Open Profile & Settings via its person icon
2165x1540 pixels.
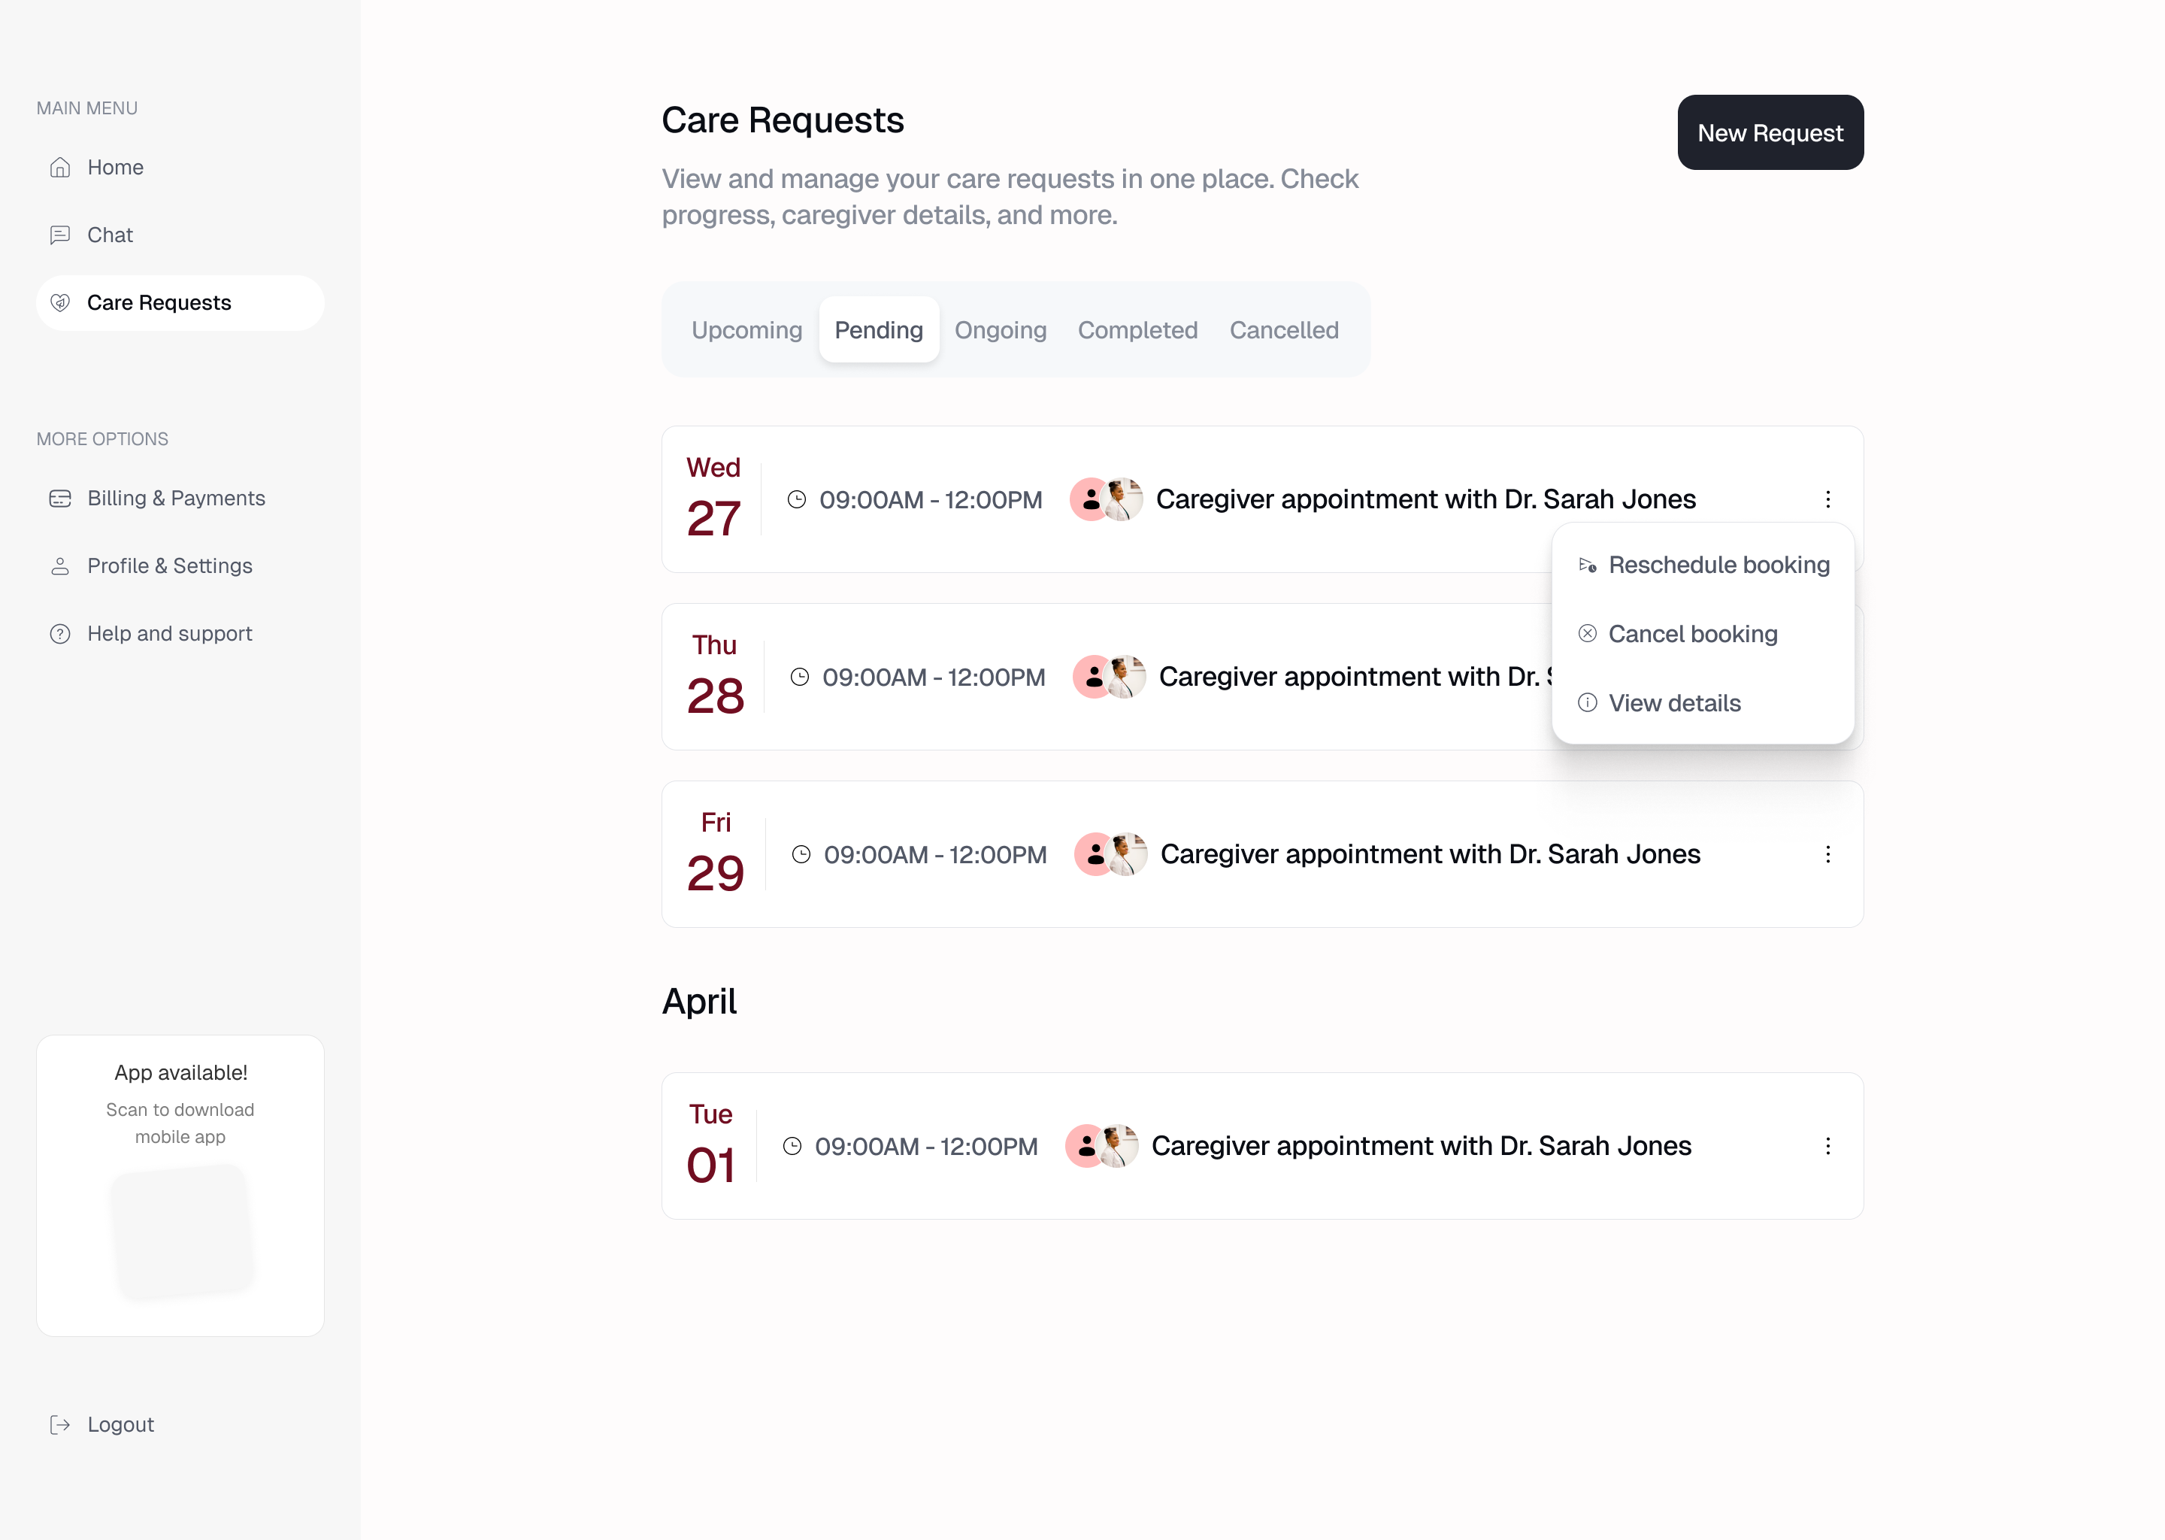click(x=59, y=565)
